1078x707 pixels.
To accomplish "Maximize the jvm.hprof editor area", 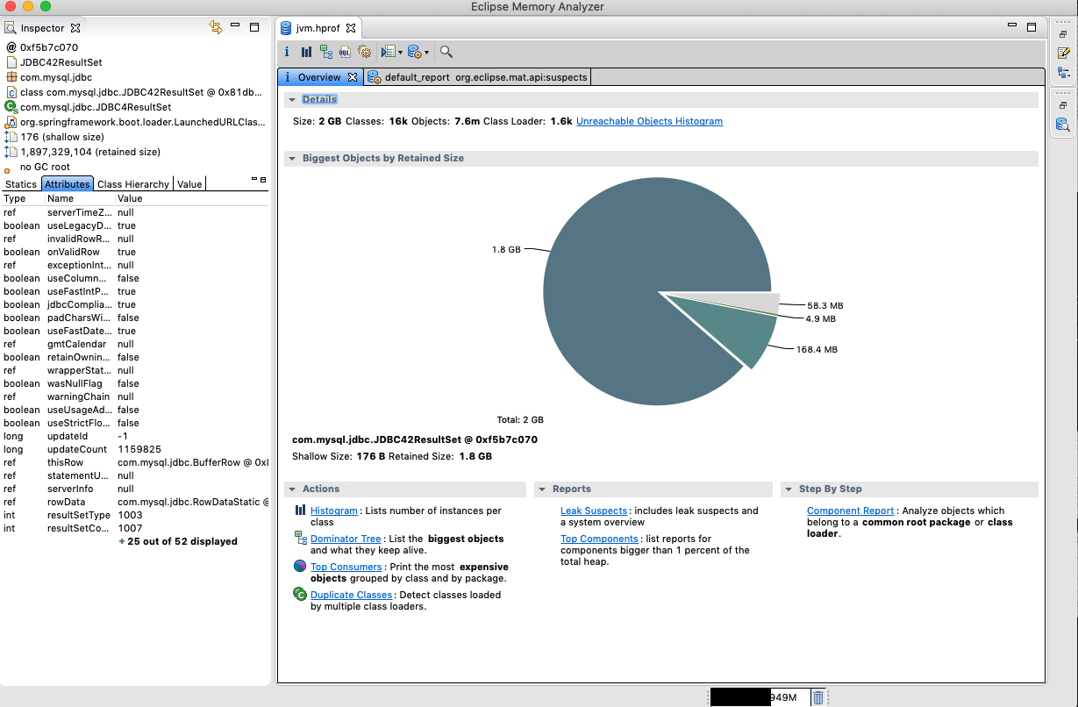I will (x=1031, y=27).
